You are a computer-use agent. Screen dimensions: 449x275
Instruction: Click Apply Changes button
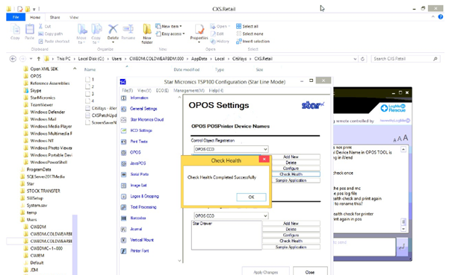pyautogui.click(x=266, y=272)
